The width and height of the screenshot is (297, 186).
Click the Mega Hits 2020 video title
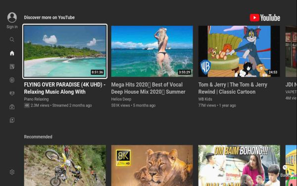click(x=148, y=88)
